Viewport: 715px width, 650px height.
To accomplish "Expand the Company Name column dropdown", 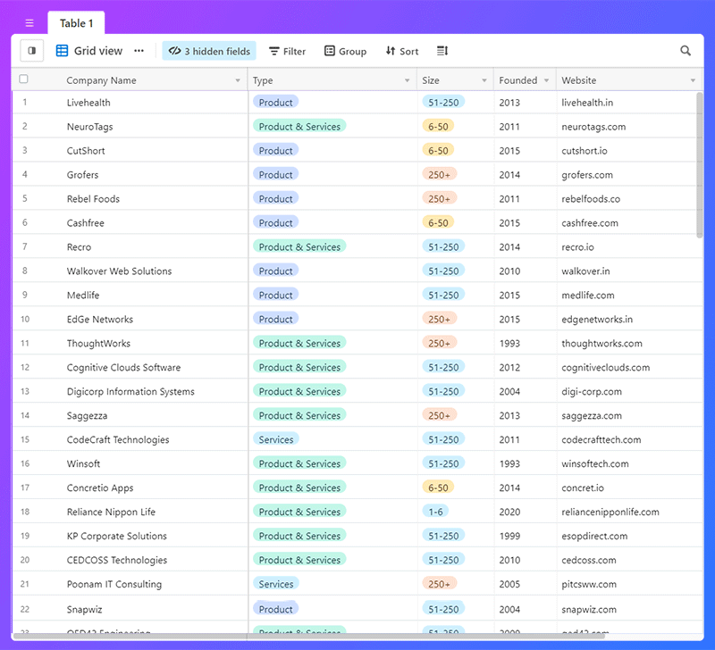I will pos(238,80).
